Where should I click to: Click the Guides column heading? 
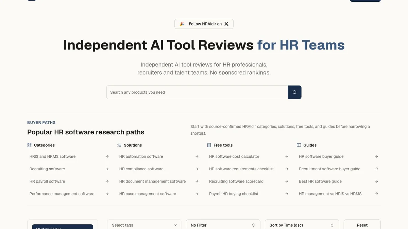click(x=310, y=145)
